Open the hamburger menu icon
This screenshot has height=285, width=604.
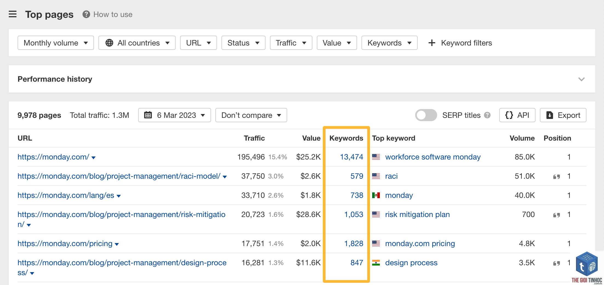13,14
